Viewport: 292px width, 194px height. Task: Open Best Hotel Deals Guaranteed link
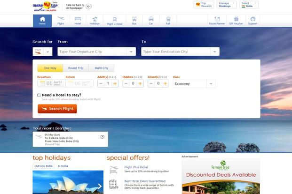[145, 181]
